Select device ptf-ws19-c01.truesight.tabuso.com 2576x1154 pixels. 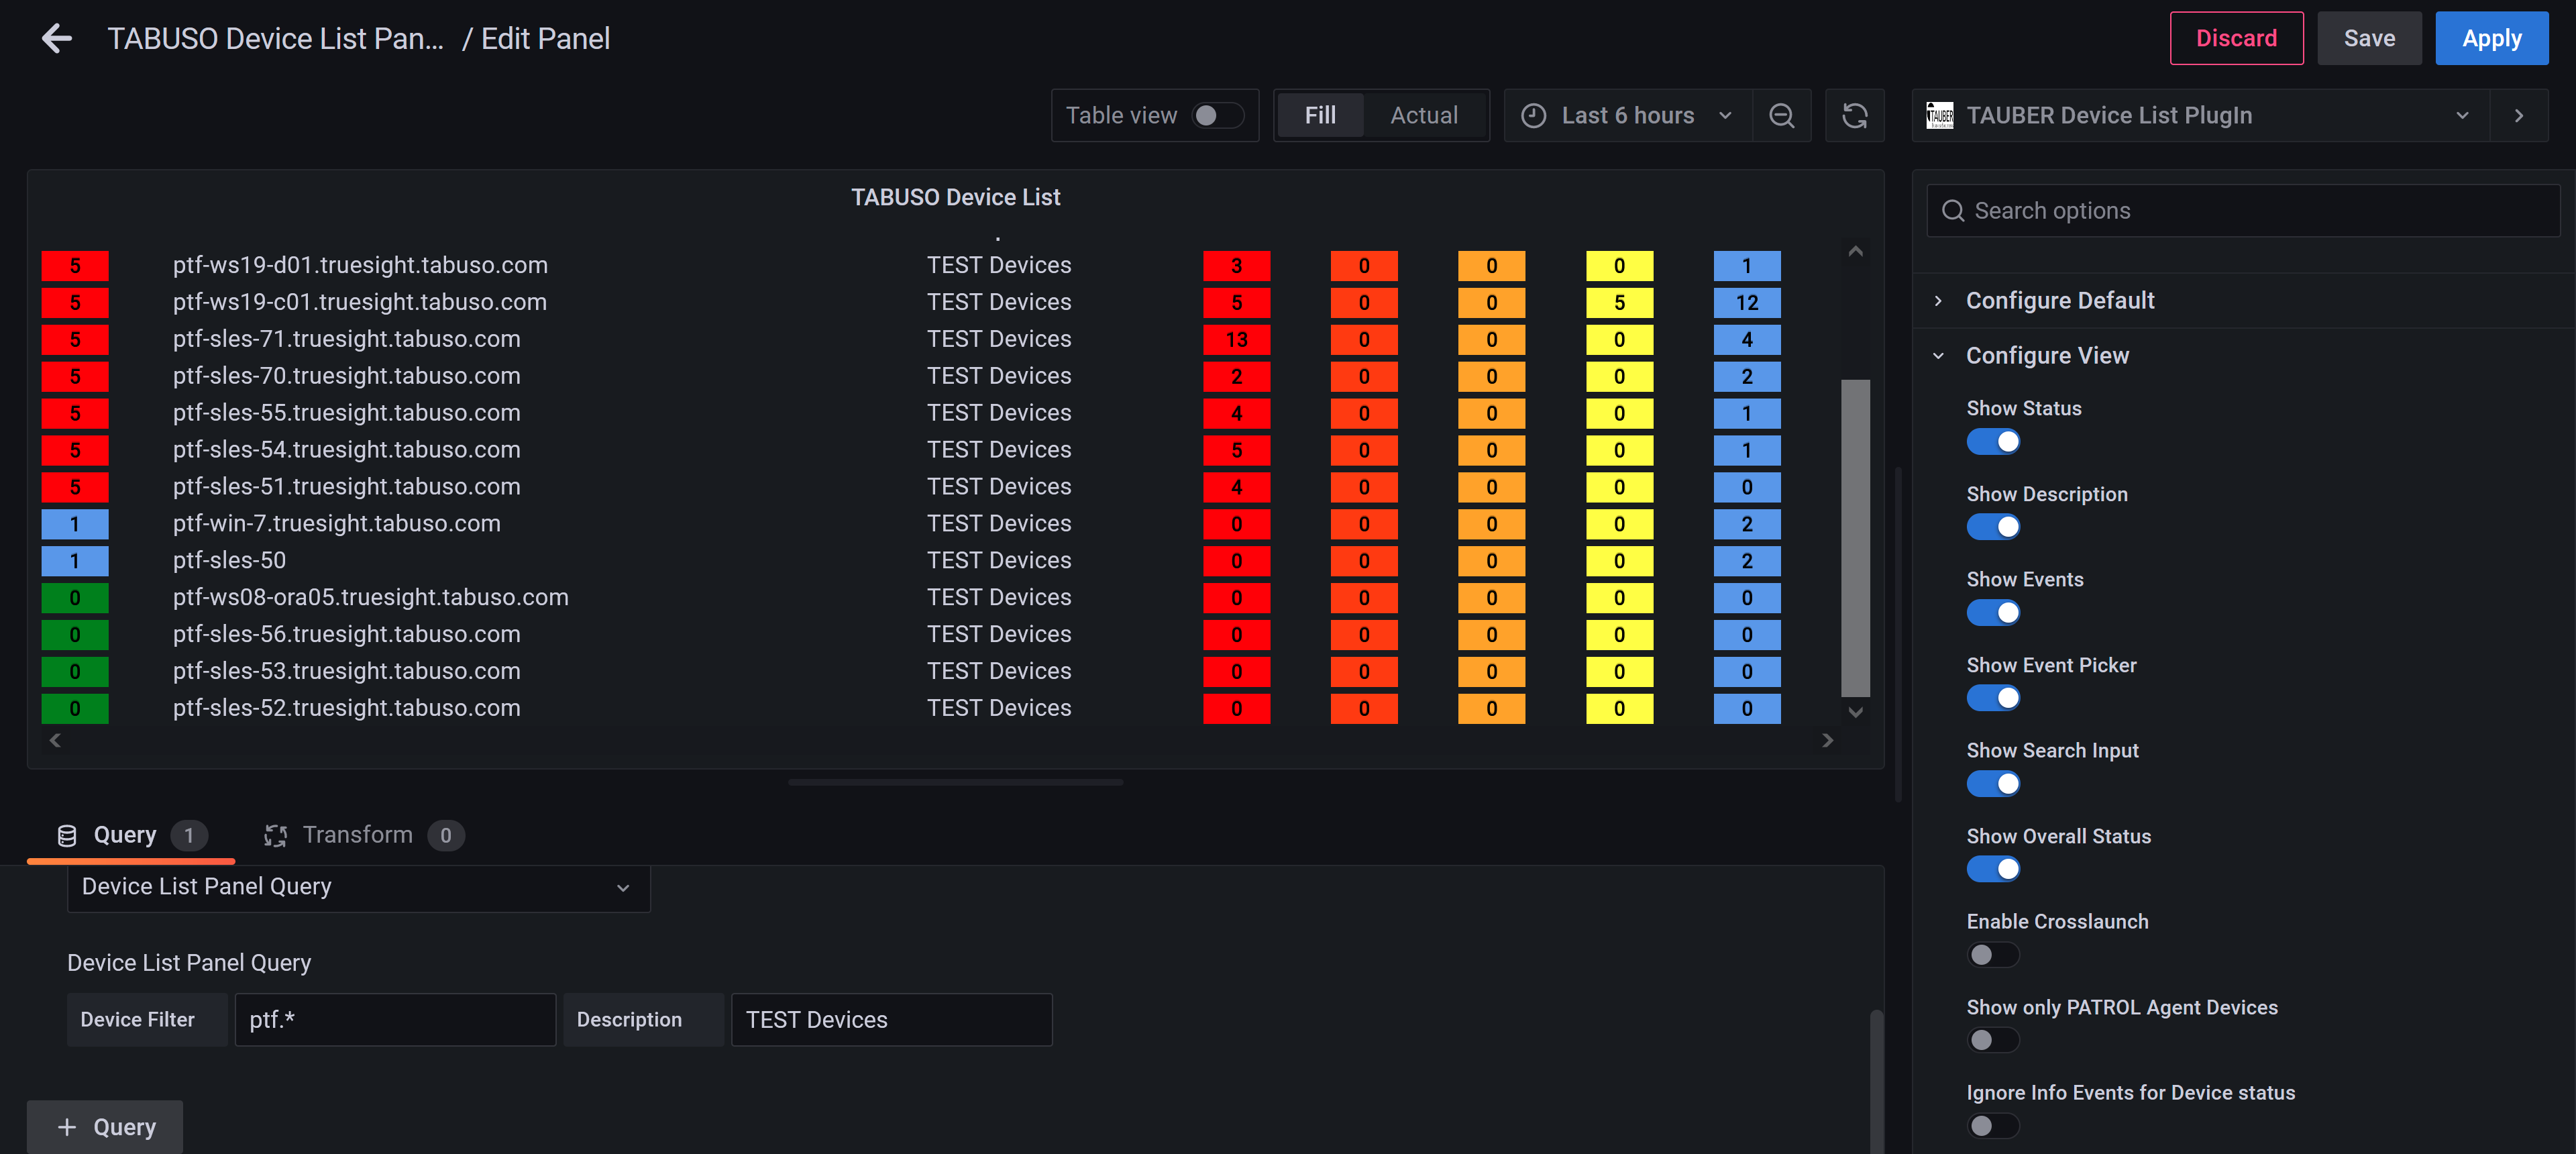tap(360, 302)
